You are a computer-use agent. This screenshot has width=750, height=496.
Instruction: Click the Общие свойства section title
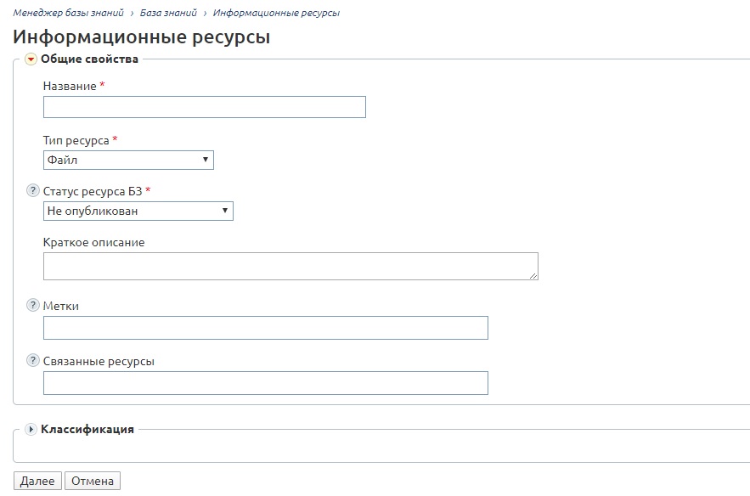[x=89, y=59]
